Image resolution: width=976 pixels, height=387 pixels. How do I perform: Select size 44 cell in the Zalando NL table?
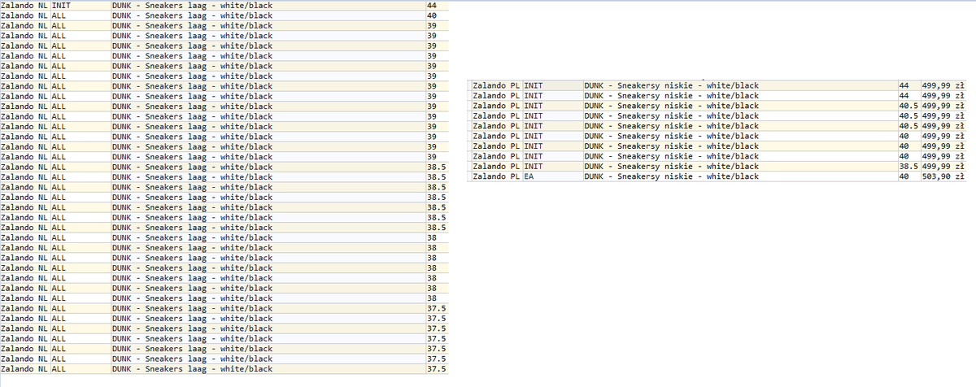point(437,6)
